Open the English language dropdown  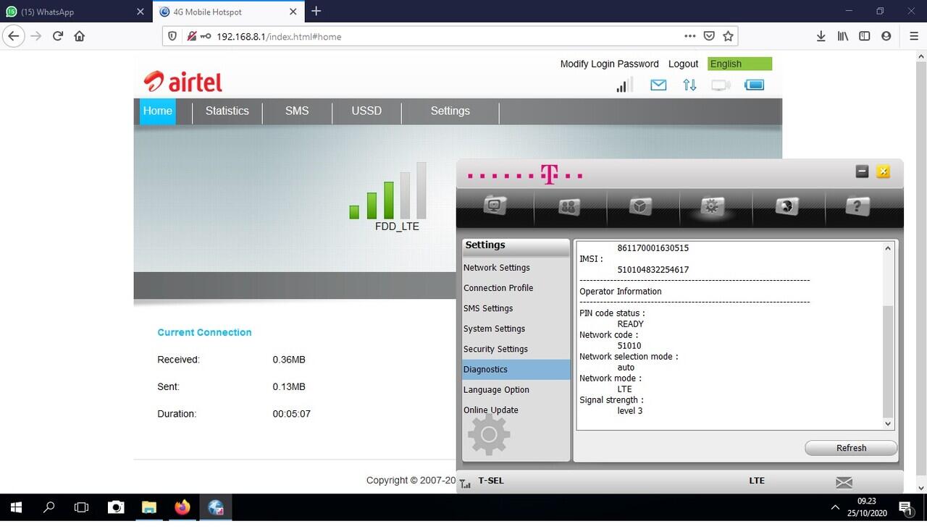739,64
